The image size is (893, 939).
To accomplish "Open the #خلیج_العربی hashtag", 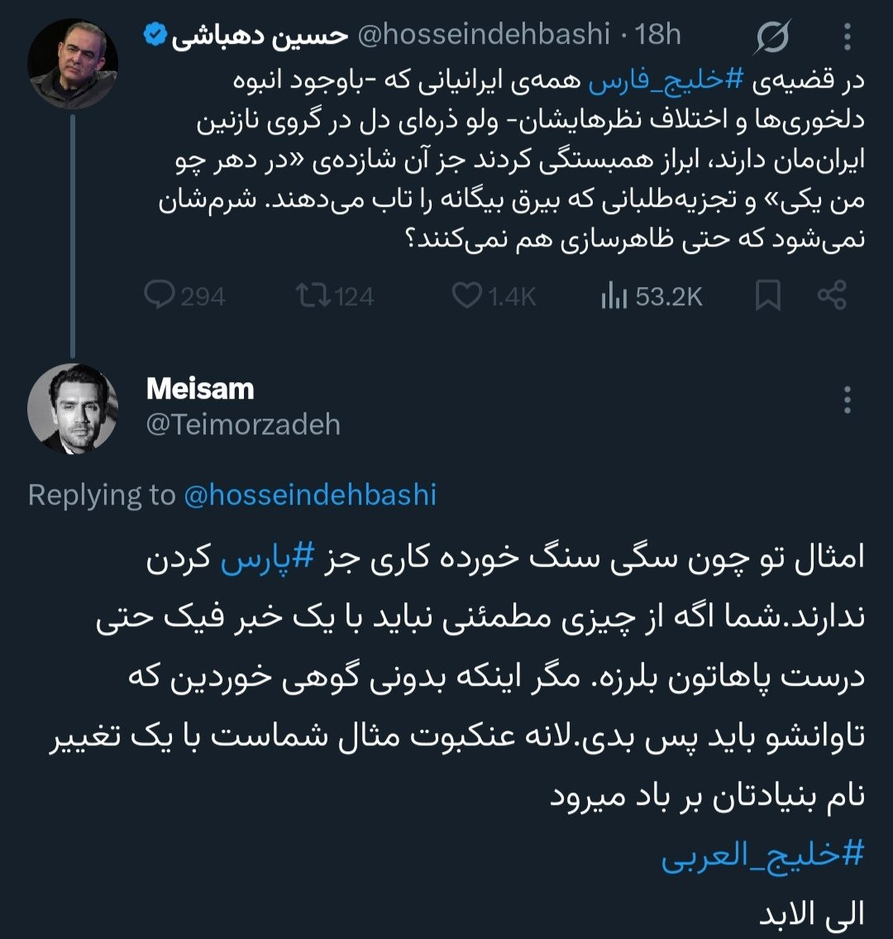I will [762, 856].
